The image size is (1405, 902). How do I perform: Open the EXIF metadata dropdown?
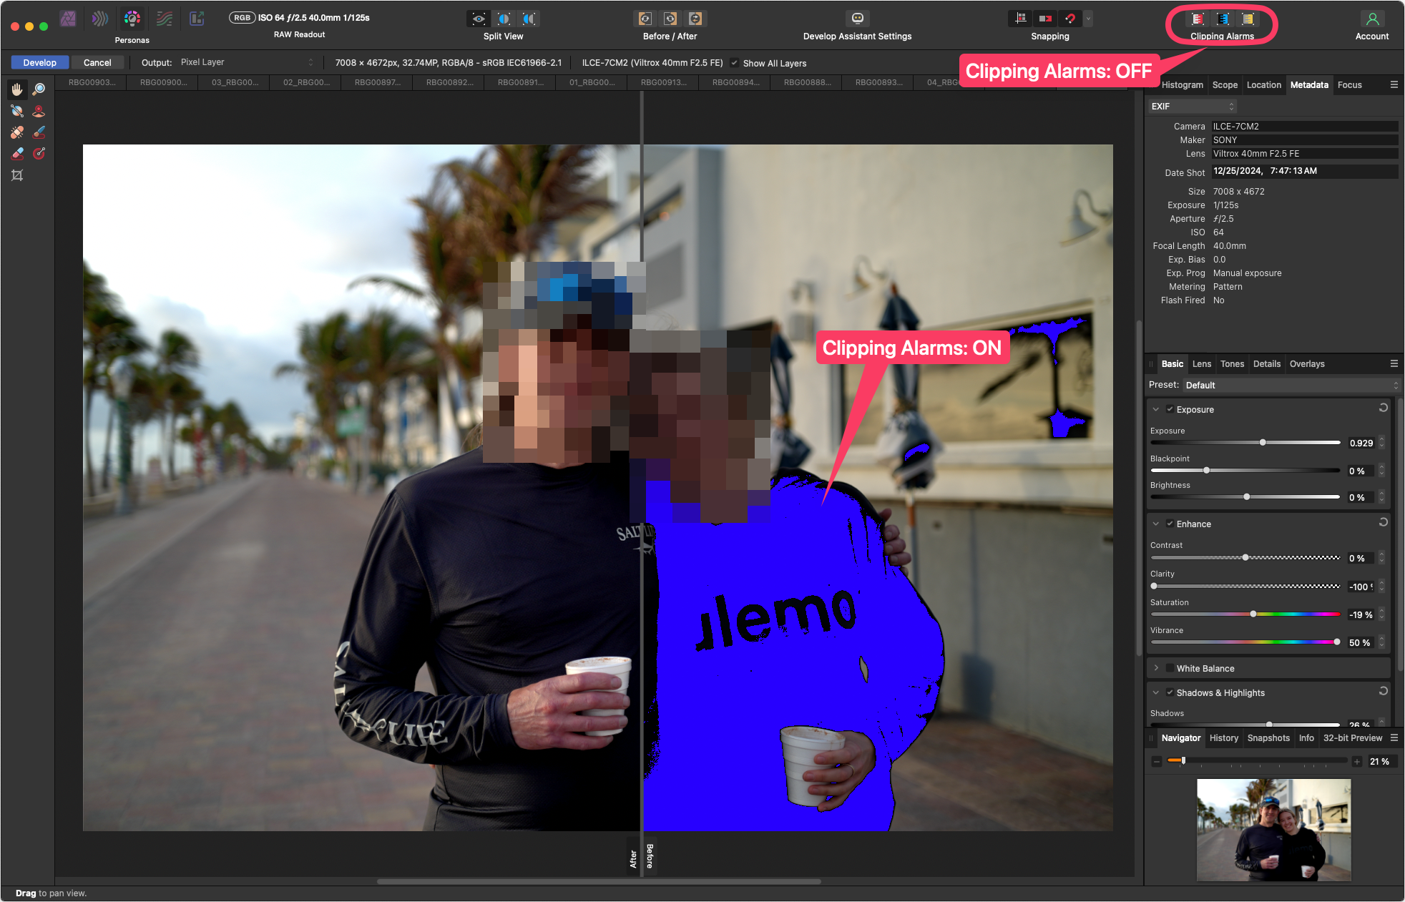pyautogui.click(x=1193, y=107)
